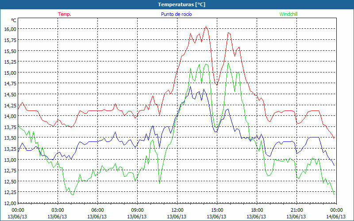
Task: Click the 09:00 time axis label
Action: (x=137, y=210)
